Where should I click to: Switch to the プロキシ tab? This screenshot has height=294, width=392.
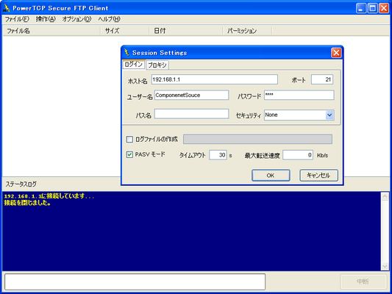[x=157, y=65]
